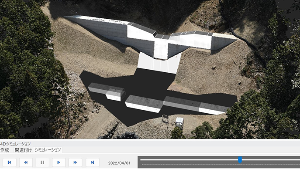300x169 pixels.
Task: Switch to the 作成 tab
Action: [x=5, y=150]
